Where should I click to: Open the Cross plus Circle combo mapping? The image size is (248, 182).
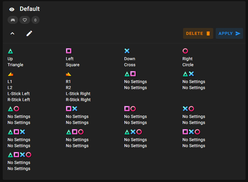coord(188,109)
